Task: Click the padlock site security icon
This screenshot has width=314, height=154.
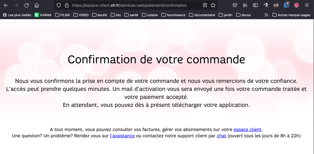Action: point(66,5)
